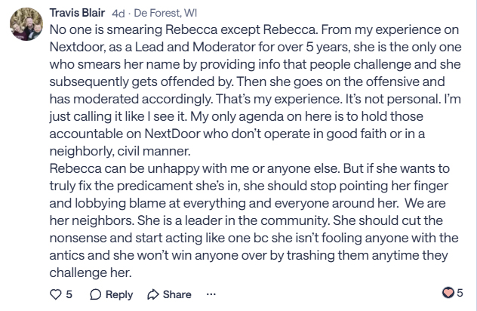This screenshot has height=311, width=477.
Task: Click the "4d" comment timestamp
Action: pyautogui.click(x=118, y=13)
